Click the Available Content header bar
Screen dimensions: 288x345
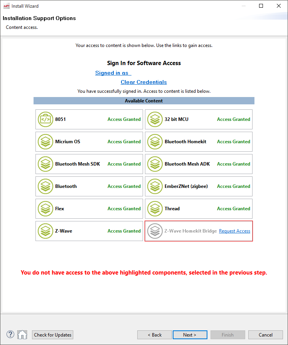[144, 101]
